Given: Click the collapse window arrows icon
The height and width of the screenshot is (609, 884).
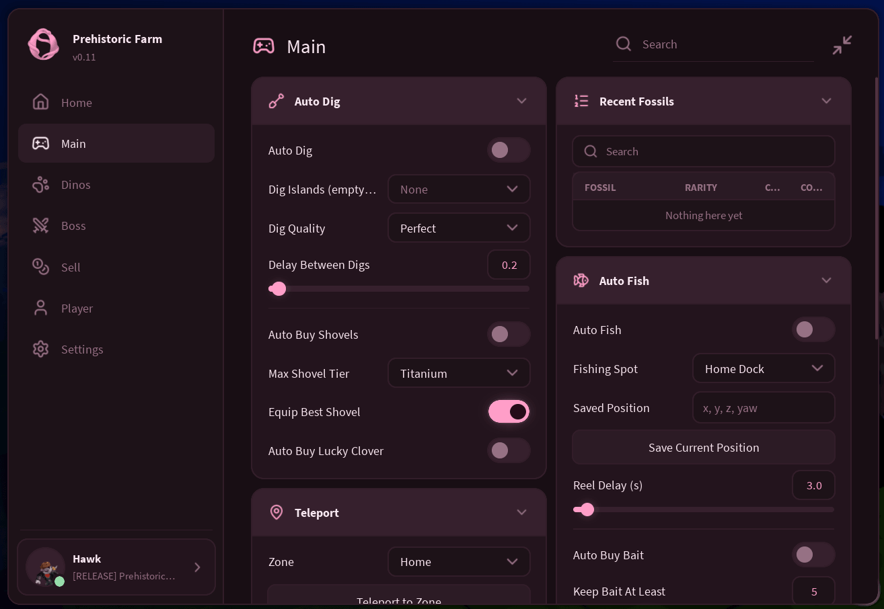Looking at the screenshot, I should coord(842,45).
